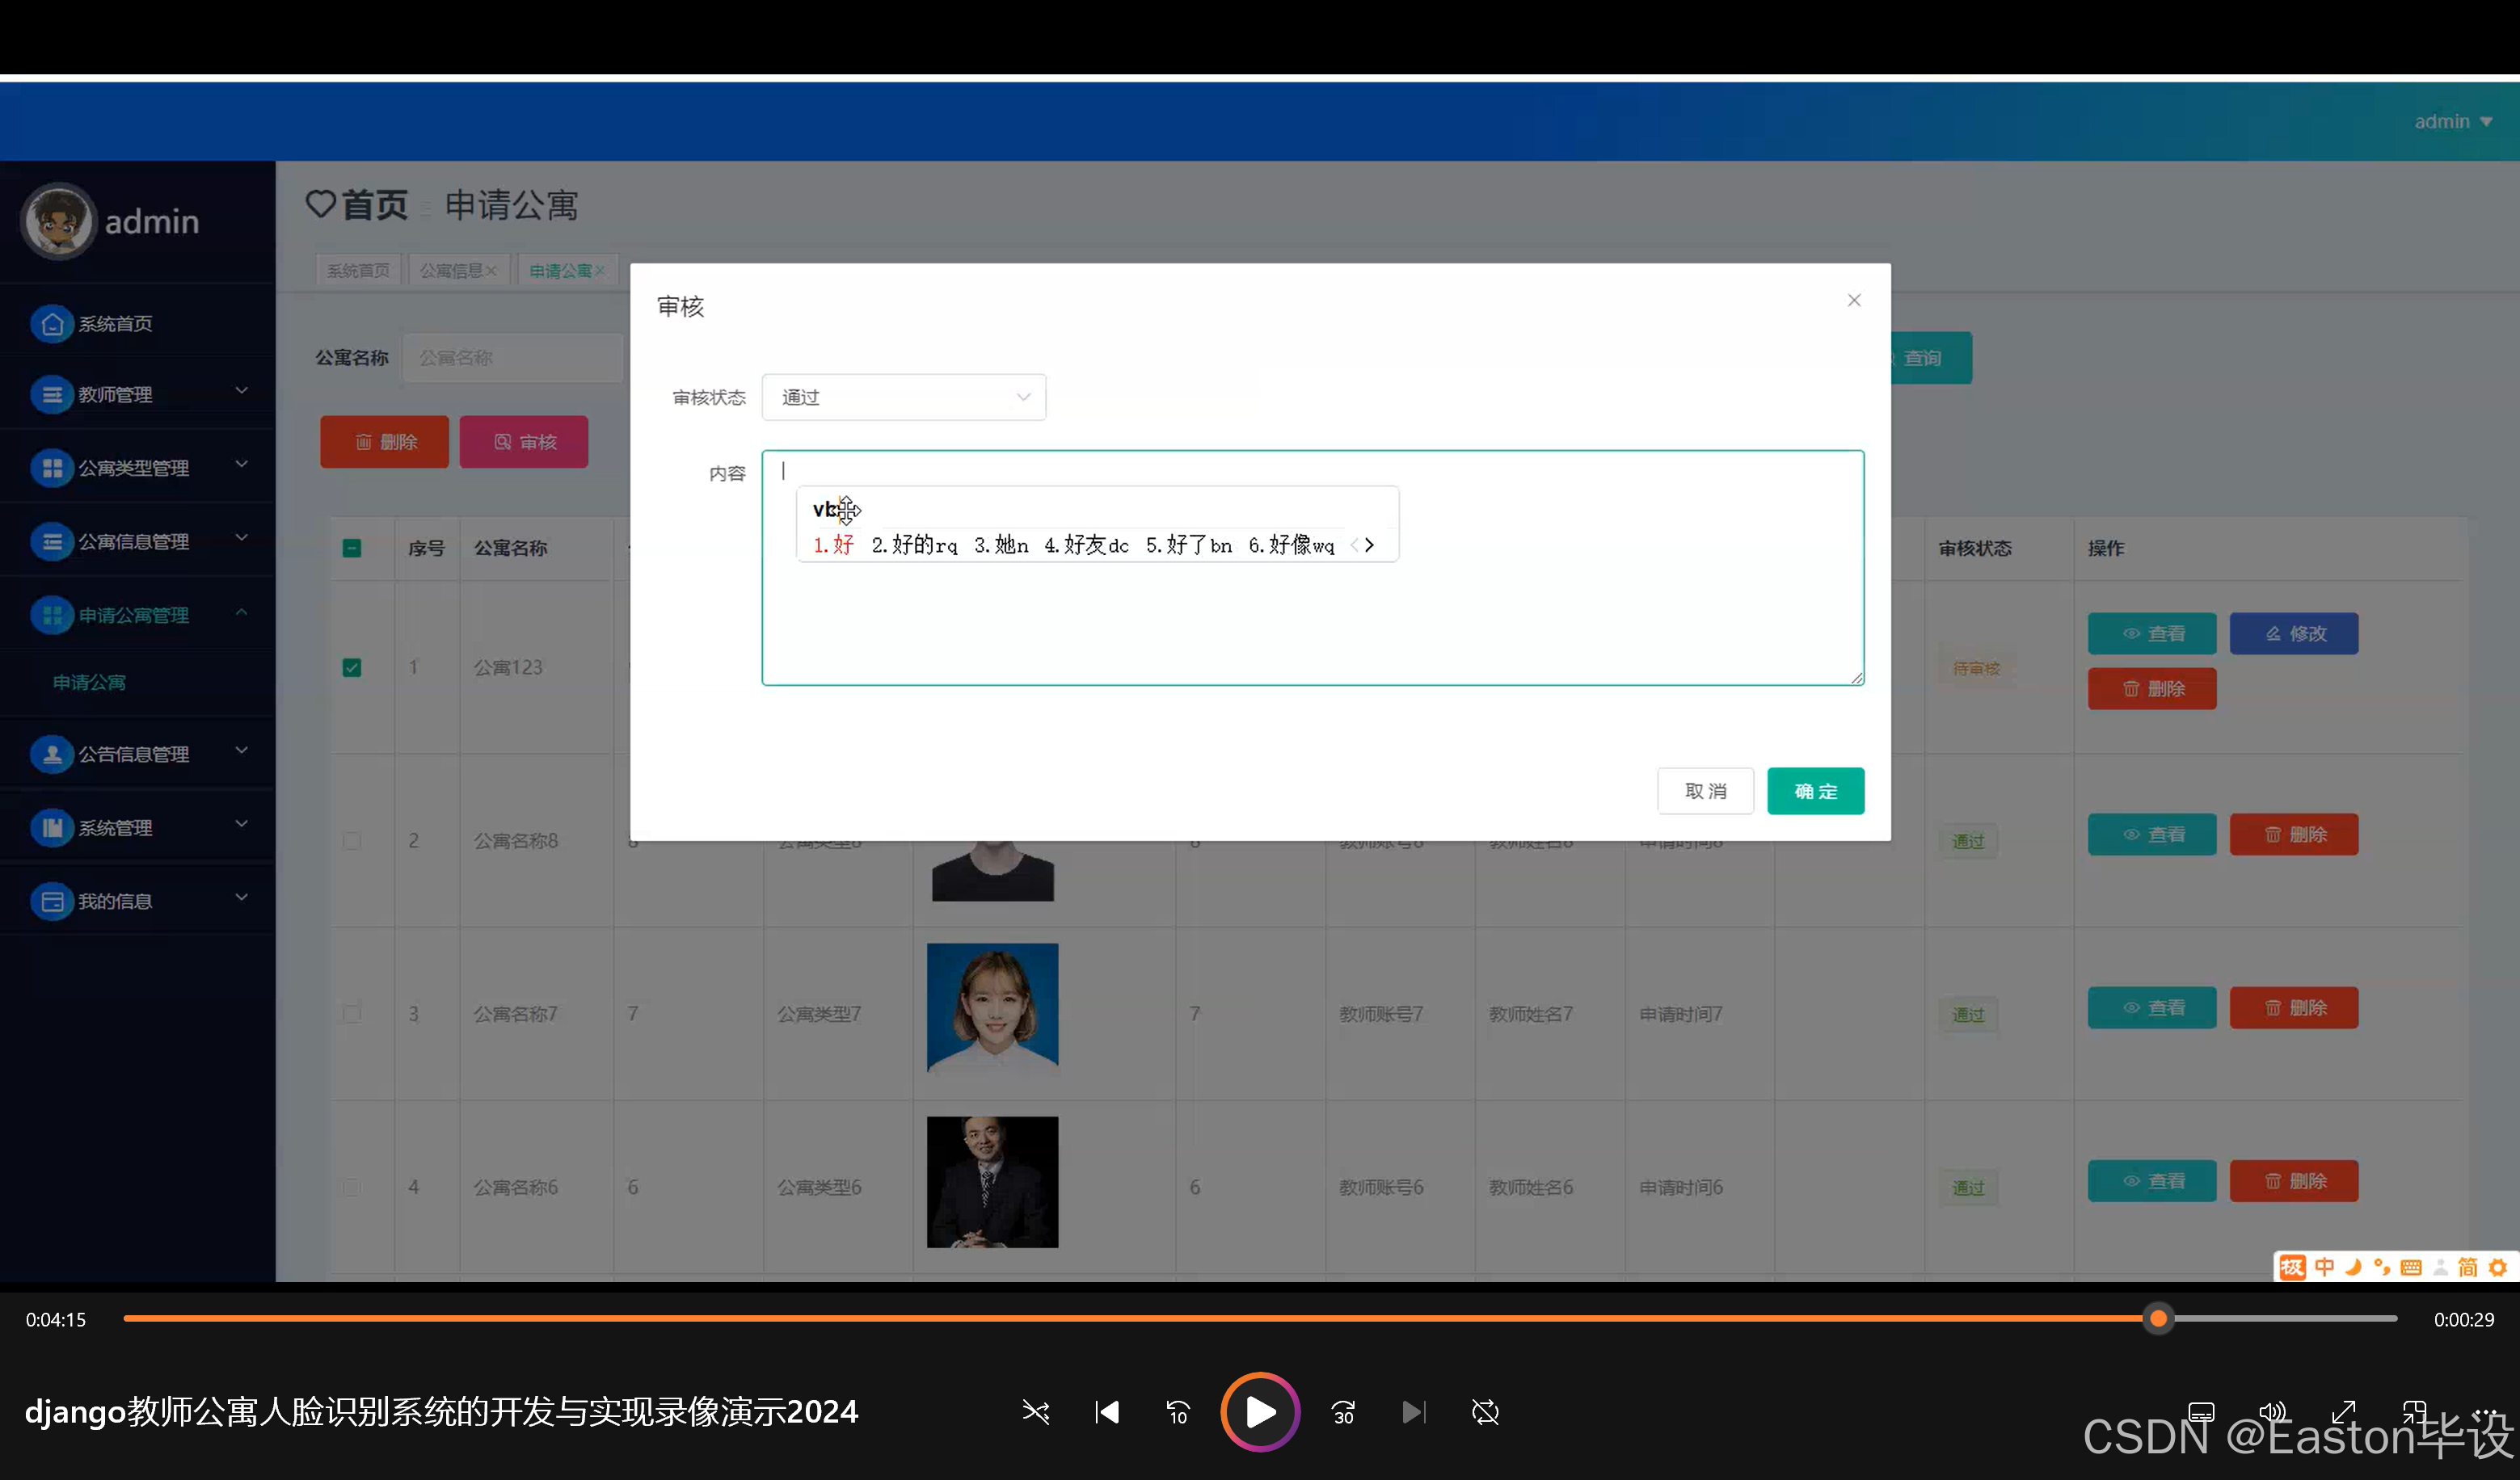Open the admin user dropdown at top right
This screenshot has width=2520, height=1480.
(x=2453, y=121)
